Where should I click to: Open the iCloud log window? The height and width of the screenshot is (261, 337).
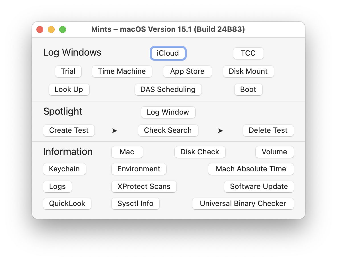pyautogui.click(x=168, y=53)
